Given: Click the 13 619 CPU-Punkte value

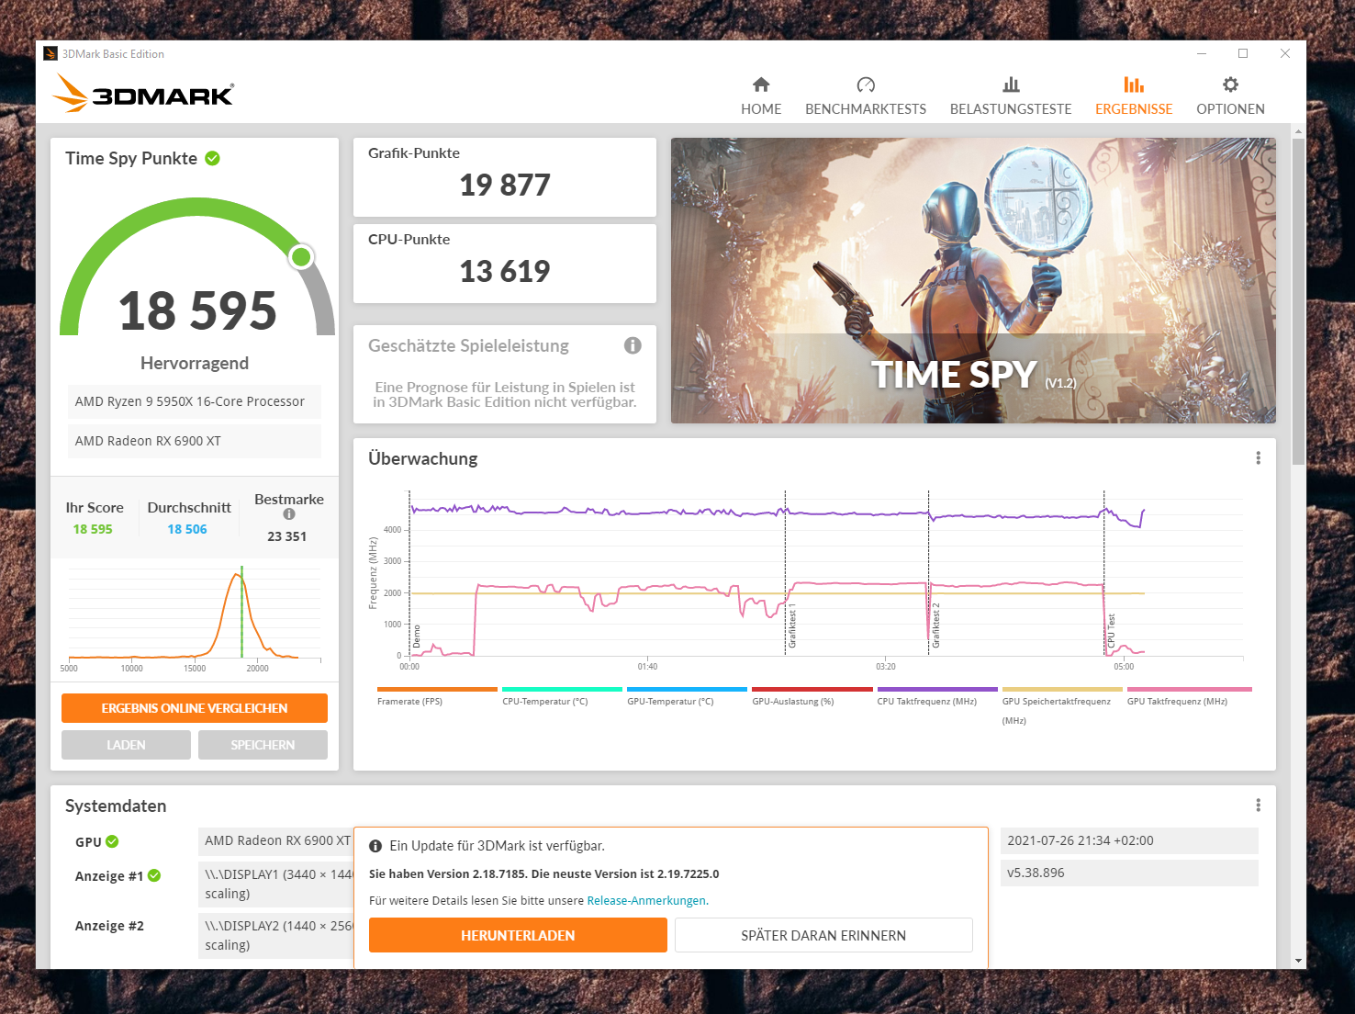Looking at the screenshot, I should click(505, 272).
